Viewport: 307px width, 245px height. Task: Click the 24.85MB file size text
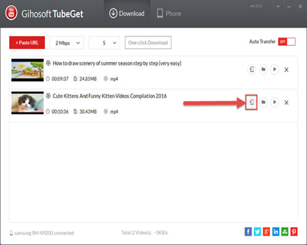coord(88,79)
